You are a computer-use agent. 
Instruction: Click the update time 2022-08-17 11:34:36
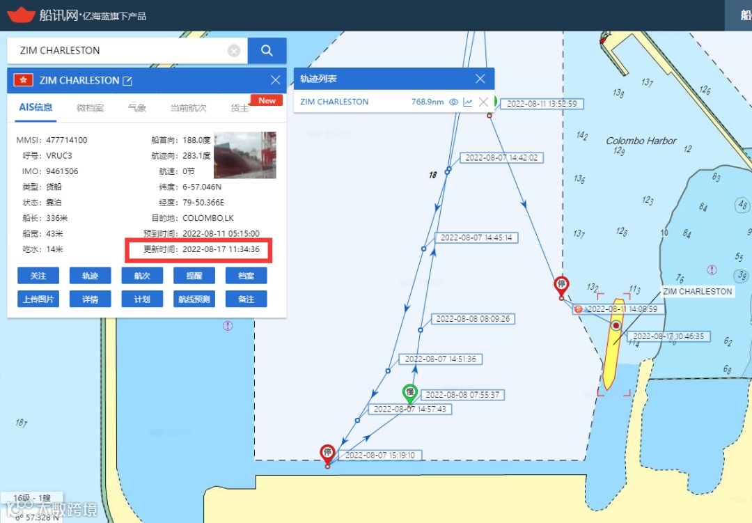click(x=221, y=249)
